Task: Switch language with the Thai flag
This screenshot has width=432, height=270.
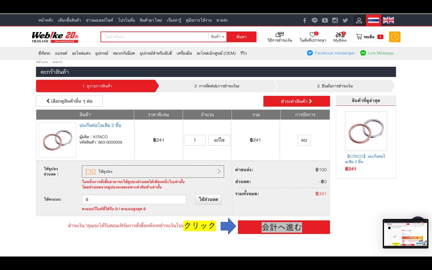Action: click(x=374, y=20)
